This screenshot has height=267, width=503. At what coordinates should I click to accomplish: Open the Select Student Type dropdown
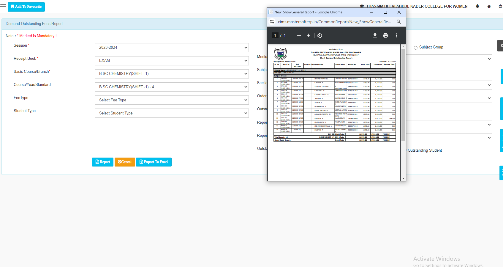point(172,113)
